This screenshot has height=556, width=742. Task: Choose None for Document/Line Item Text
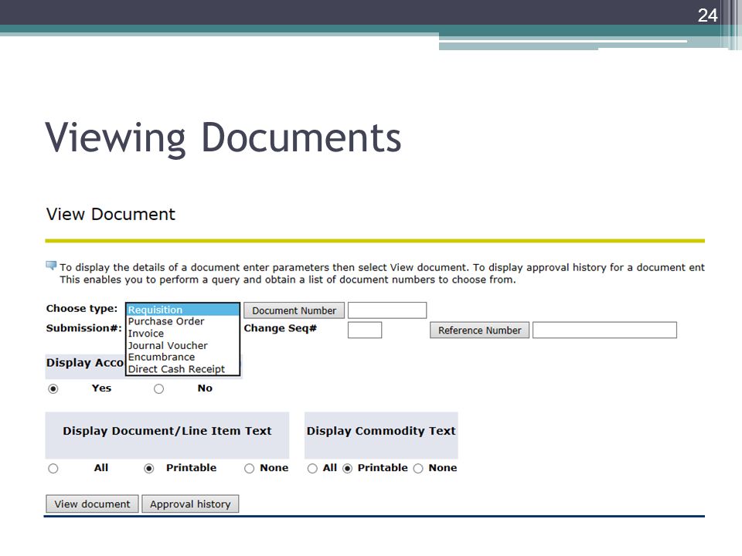[249, 469]
